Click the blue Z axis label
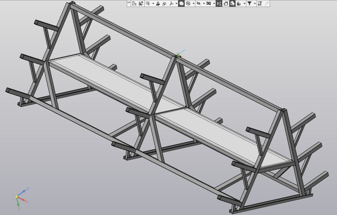Screen dimensions: 337x215 point(28,189)
